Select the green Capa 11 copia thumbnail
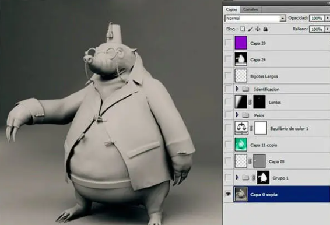 coord(241,145)
